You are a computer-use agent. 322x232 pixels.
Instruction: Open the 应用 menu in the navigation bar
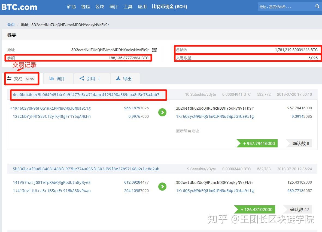point(142,7)
